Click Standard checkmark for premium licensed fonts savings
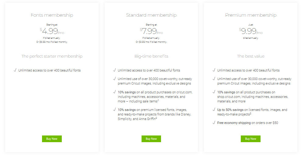The height and width of the screenshot is (157, 305). point(114,109)
